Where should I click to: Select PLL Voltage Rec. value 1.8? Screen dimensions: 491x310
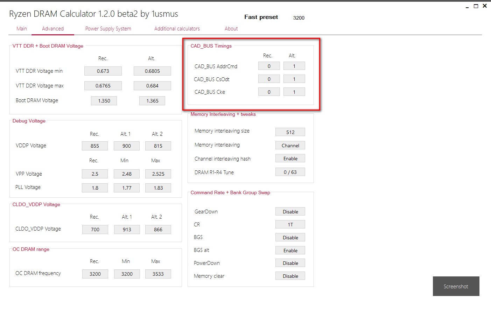pyautogui.click(x=95, y=188)
